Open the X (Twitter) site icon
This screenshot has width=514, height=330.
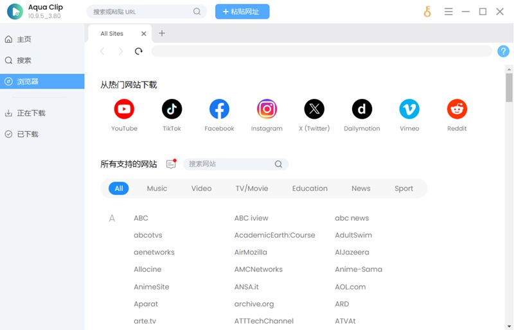314,109
